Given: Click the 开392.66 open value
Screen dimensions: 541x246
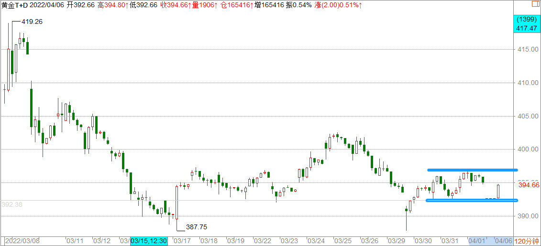Looking at the screenshot, I should (x=80, y=5).
